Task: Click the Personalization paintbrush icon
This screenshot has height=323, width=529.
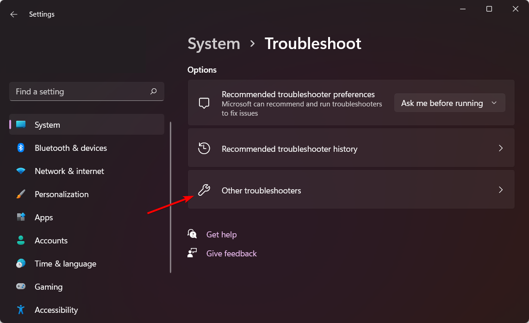Action: tap(21, 194)
